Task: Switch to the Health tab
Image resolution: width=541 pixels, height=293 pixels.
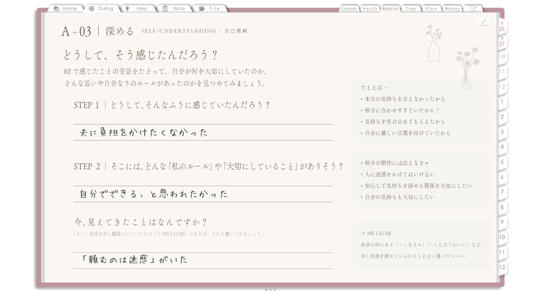Action: (x=370, y=9)
